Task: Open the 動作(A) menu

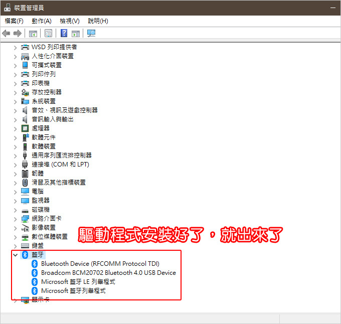Action: 42,21
